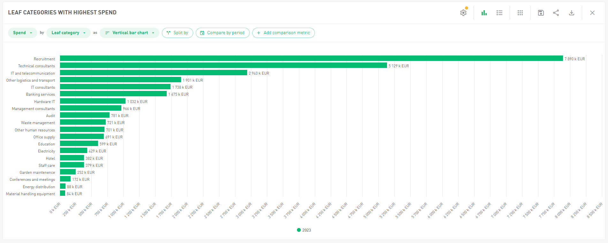The height and width of the screenshot is (243, 608).
Task: Expand the Leaf category dropdown
Action: pos(68,33)
